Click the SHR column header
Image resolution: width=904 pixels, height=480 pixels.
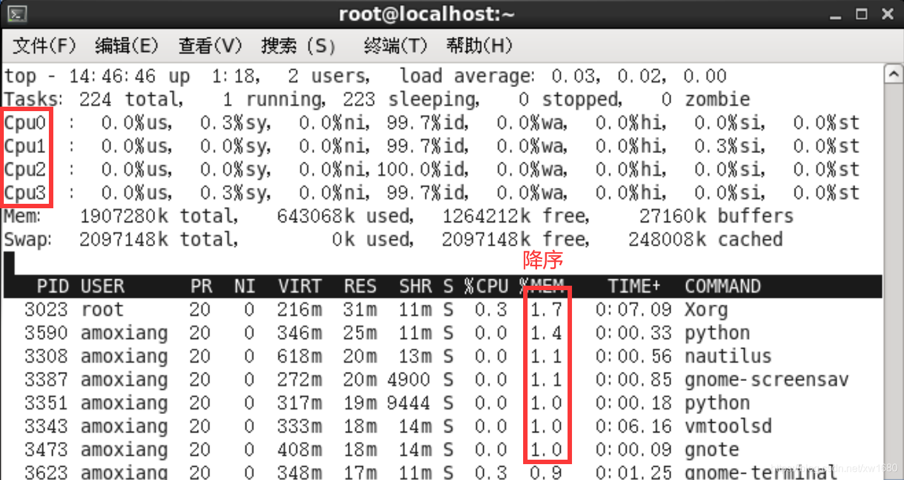pyautogui.click(x=415, y=286)
